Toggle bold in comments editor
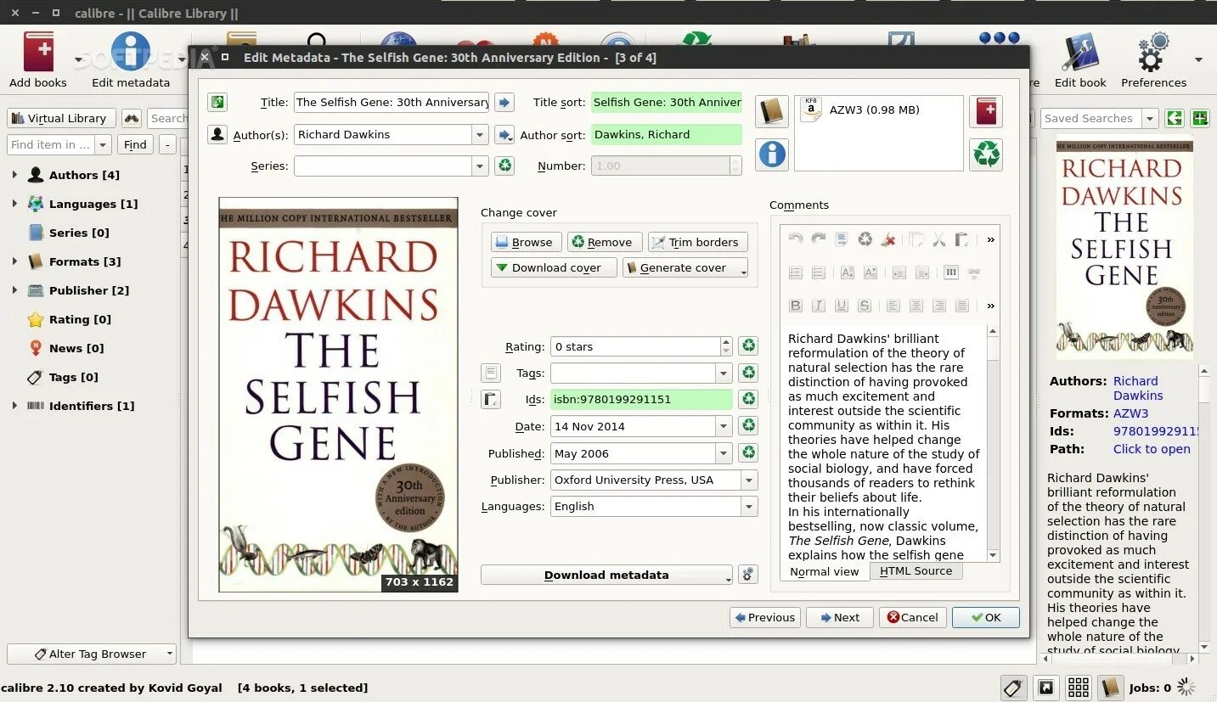The width and height of the screenshot is (1217, 702). pos(796,306)
